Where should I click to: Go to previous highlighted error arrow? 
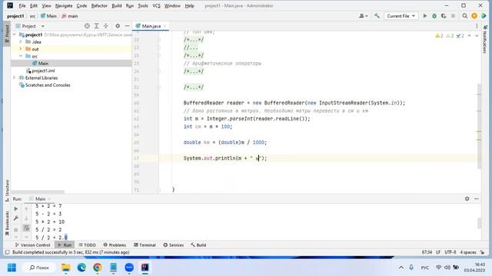pyautogui.click(x=470, y=36)
